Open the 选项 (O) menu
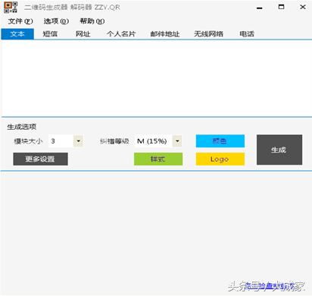312x296 pixels. coord(56,21)
